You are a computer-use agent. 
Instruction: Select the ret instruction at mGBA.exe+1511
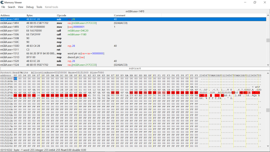(x=133, y=50)
